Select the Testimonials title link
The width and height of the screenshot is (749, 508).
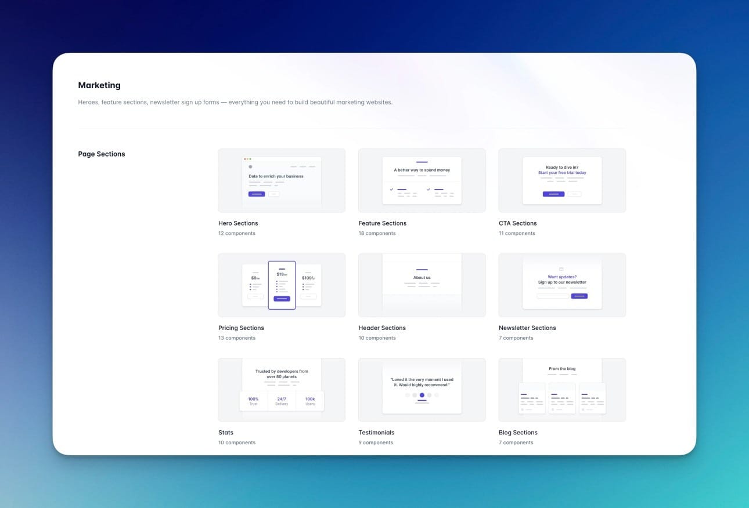pyautogui.click(x=376, y=433)
